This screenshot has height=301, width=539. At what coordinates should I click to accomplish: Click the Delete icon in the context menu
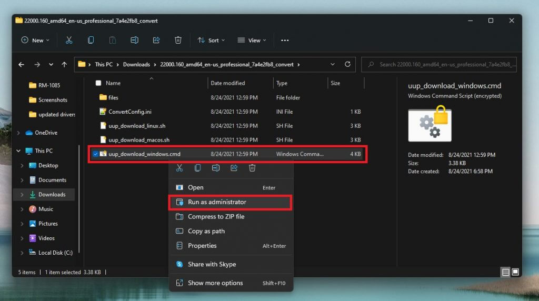[252, 168]
